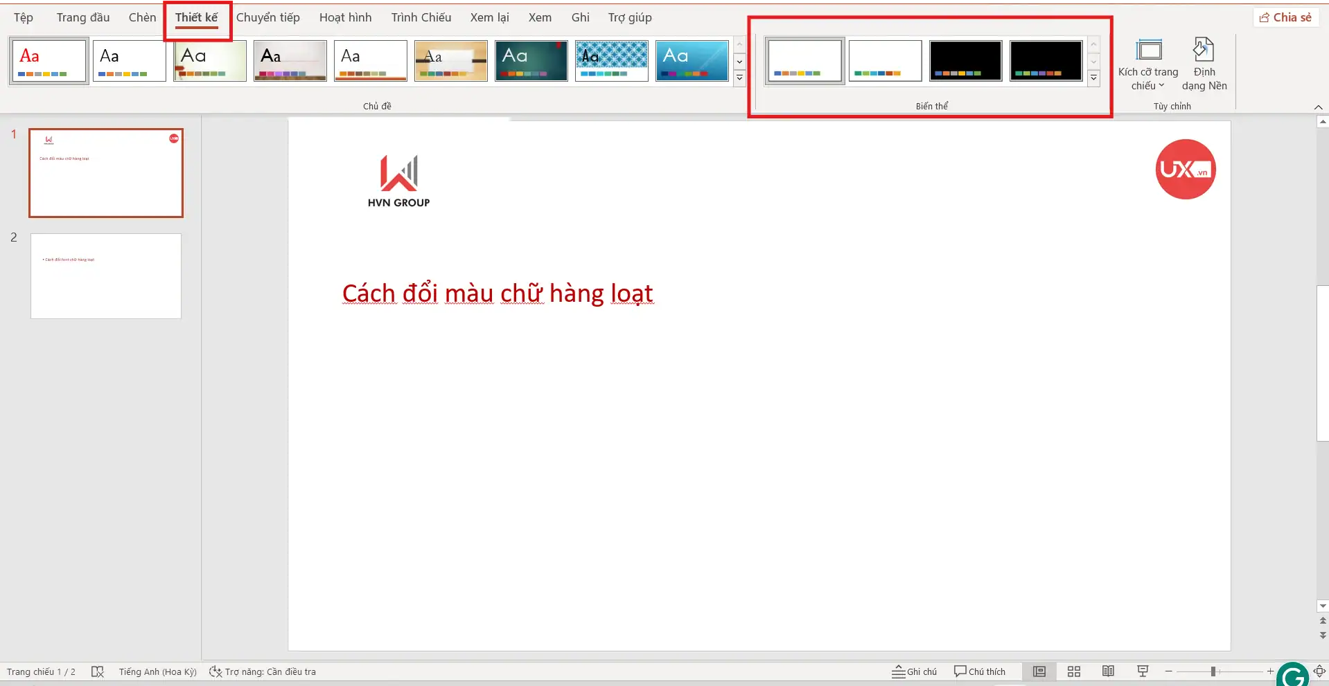The width and height of the screenshot is (1329, 686).
Task: Open the Hoạt hình ribbon tab
Action: [x=344, y=17]
